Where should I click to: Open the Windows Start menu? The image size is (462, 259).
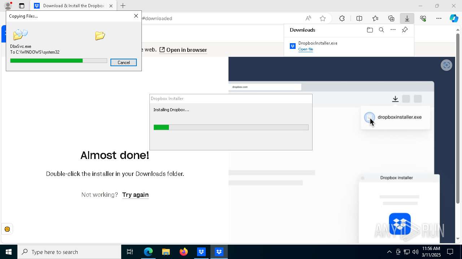9,252
